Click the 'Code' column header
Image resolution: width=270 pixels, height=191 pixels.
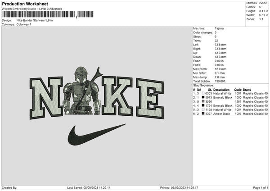coord(238,90)
